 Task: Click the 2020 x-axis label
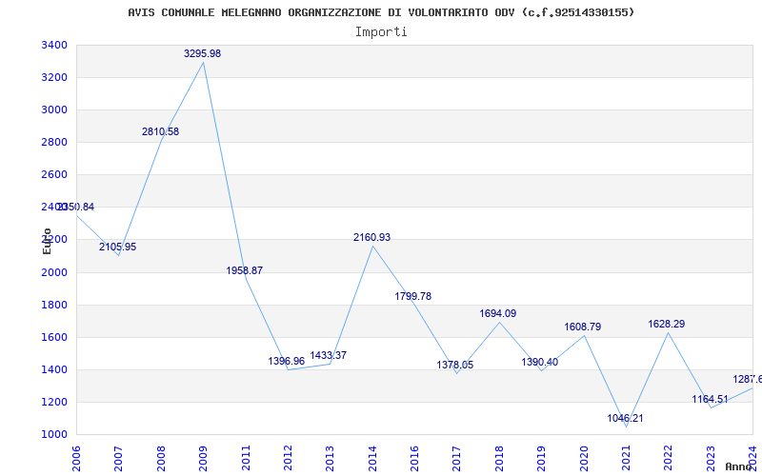pos(584,459)
